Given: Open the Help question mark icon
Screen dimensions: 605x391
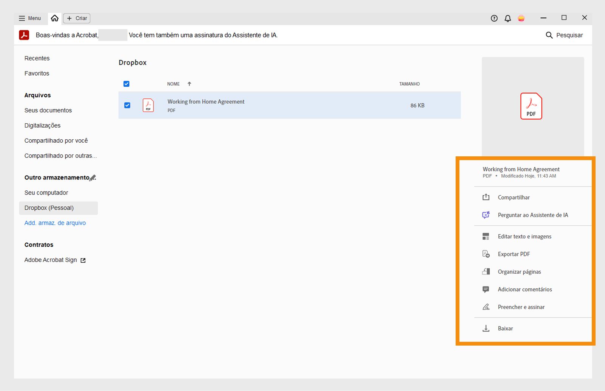Looking at the screenshot, I should click(x=494, y=18).
